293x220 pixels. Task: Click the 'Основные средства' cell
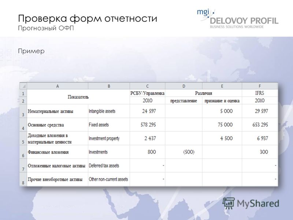(x=58, y=125)
